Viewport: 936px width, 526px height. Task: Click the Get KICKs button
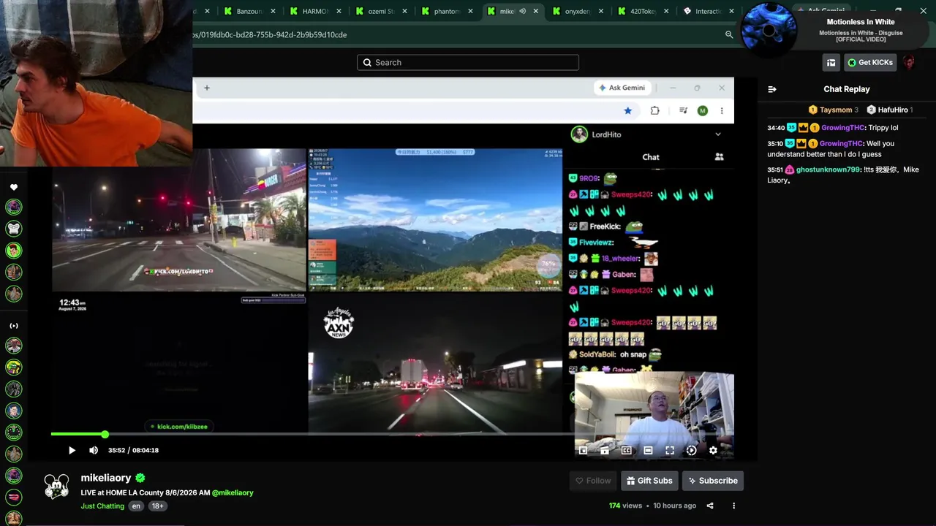coord(870,62)
